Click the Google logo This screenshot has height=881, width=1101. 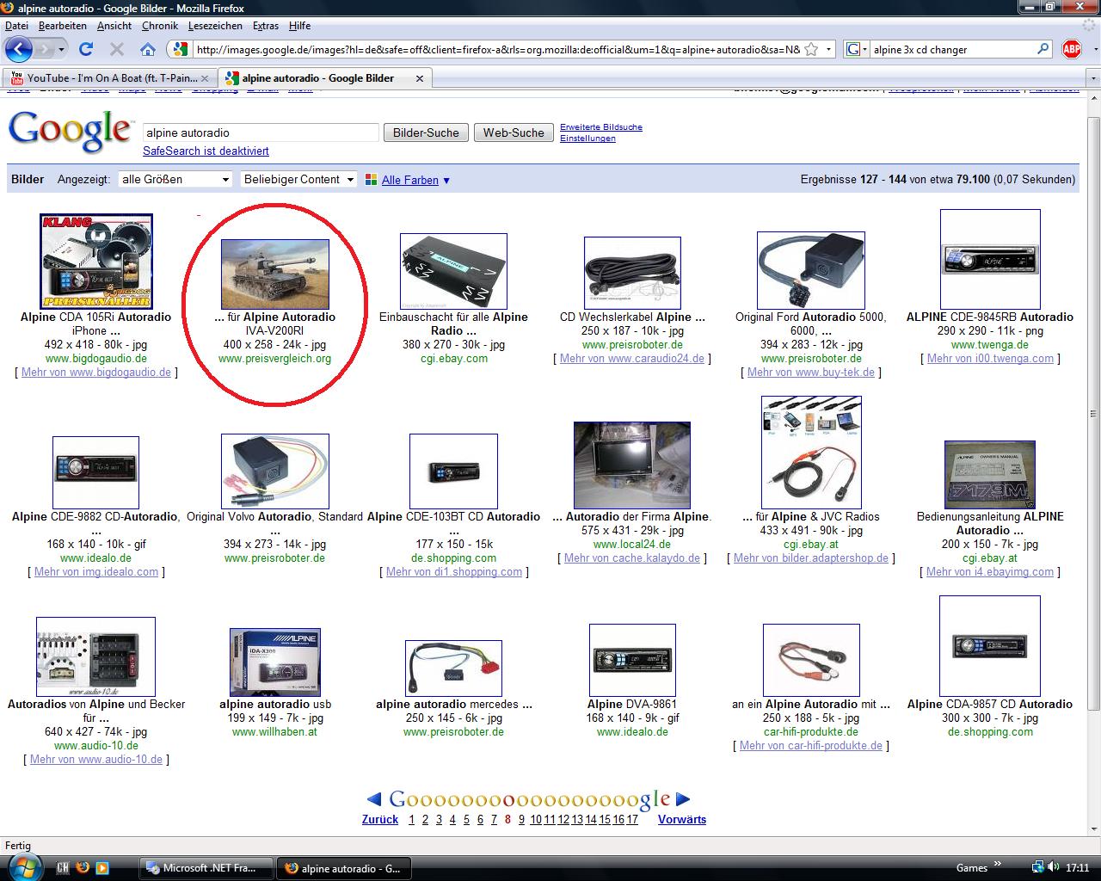click(71, 132)
